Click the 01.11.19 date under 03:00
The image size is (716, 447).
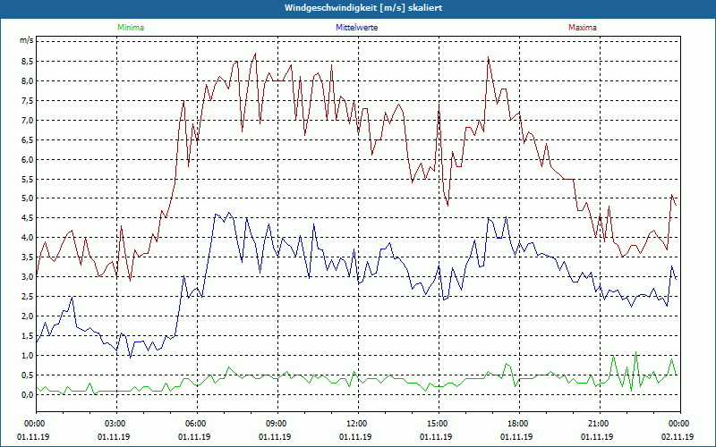(x=114, y=436)
